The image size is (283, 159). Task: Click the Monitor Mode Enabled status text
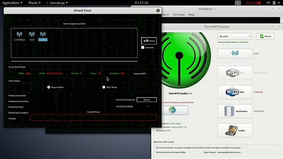click(x=233, y=42)
